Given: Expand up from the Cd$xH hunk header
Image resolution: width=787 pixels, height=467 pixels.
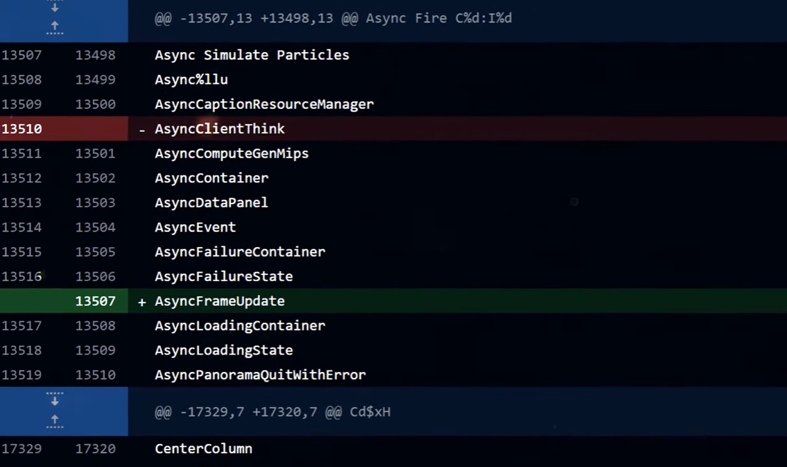Looking at the screenshot, I should [55, 421].
